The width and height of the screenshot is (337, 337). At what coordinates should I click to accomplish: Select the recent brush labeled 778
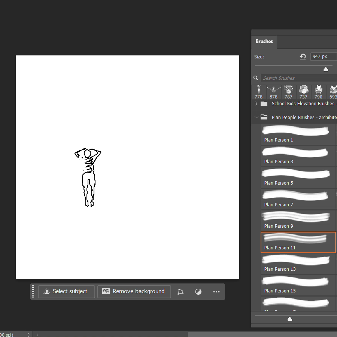(259, 92)
